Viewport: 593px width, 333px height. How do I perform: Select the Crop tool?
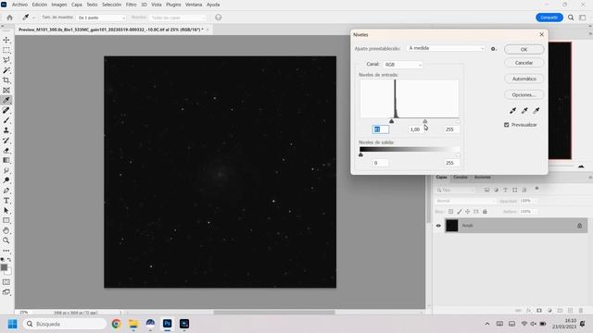point(6,80)
